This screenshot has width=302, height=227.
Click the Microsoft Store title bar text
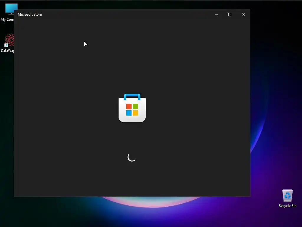point(30,14)
